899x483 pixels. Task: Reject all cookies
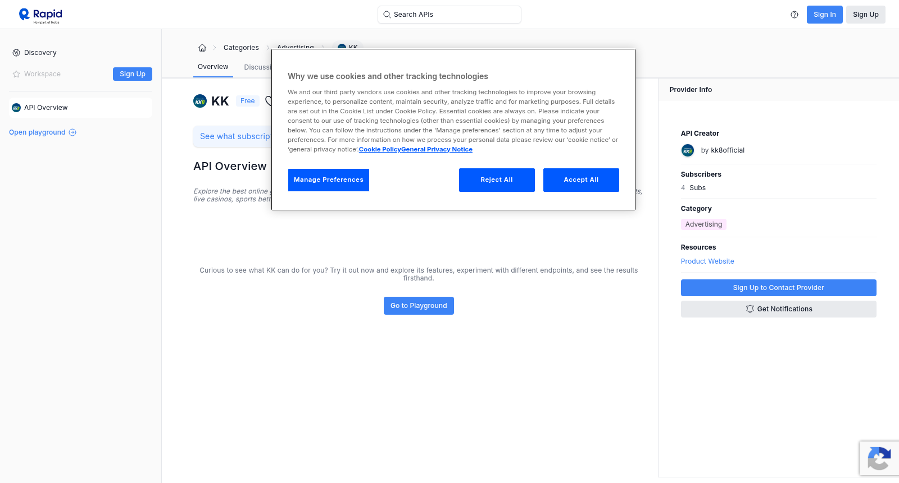tap(497, 180)
